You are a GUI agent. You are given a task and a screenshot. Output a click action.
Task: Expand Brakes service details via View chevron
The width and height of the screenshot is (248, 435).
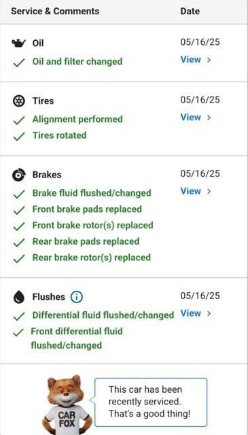point(209,191)
